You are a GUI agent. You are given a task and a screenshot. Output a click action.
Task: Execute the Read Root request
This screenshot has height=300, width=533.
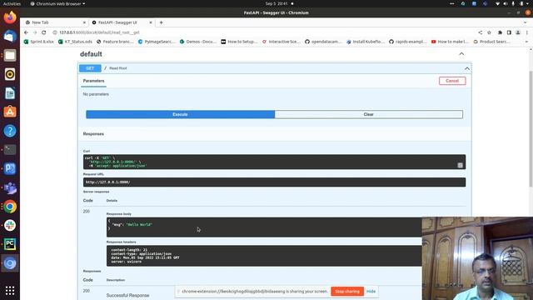pos(180,114)
